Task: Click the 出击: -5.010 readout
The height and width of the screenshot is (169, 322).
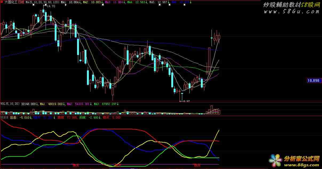Action: pyautogui.click(x=20, y=118)
